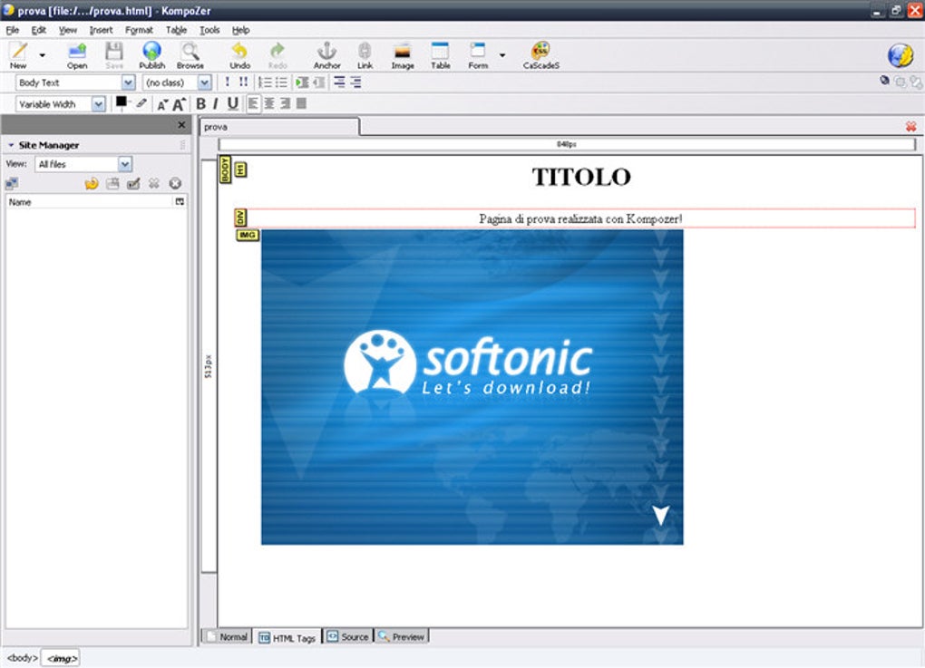The image size is (925, 668).
Task: Click the first layer position icon
Action: coord(339,82)
